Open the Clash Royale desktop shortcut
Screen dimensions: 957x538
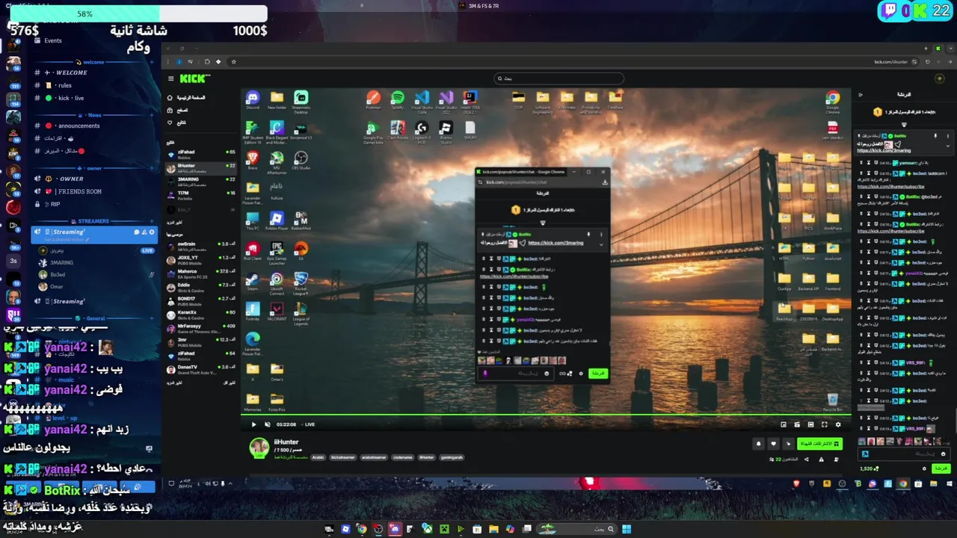[x=398, y=132]
